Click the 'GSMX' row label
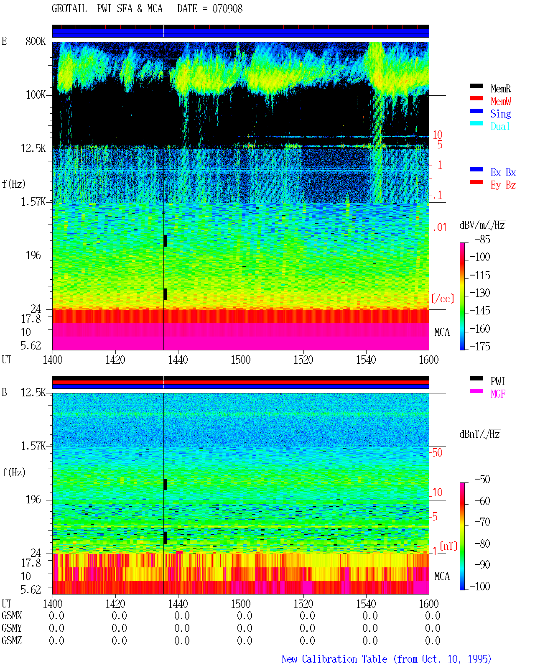 12,615
